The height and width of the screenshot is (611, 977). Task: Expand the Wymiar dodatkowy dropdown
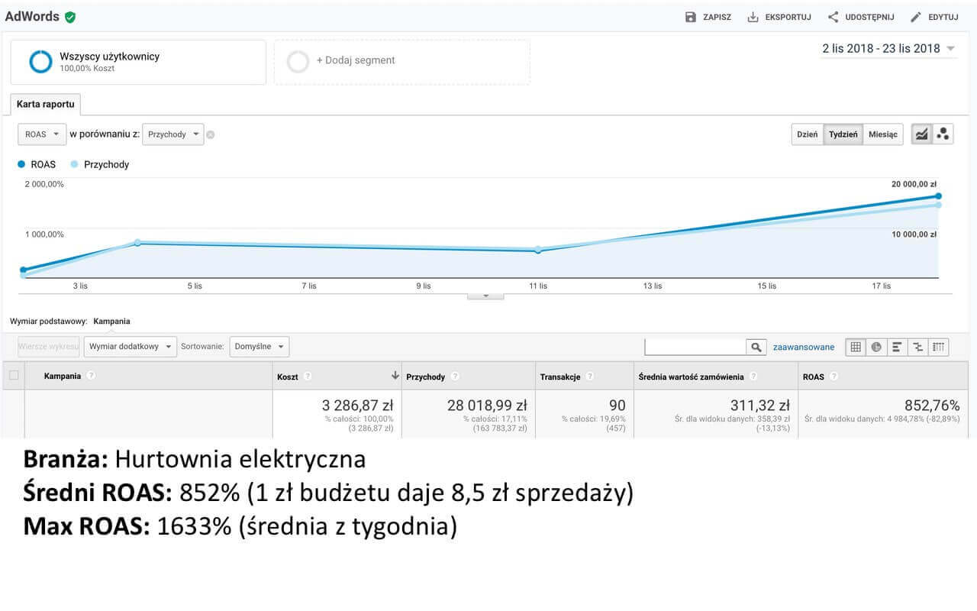(130, 347)
